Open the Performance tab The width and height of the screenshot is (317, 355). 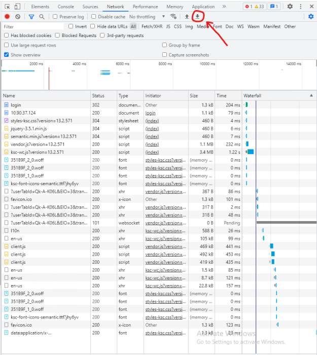coord(145,7)
